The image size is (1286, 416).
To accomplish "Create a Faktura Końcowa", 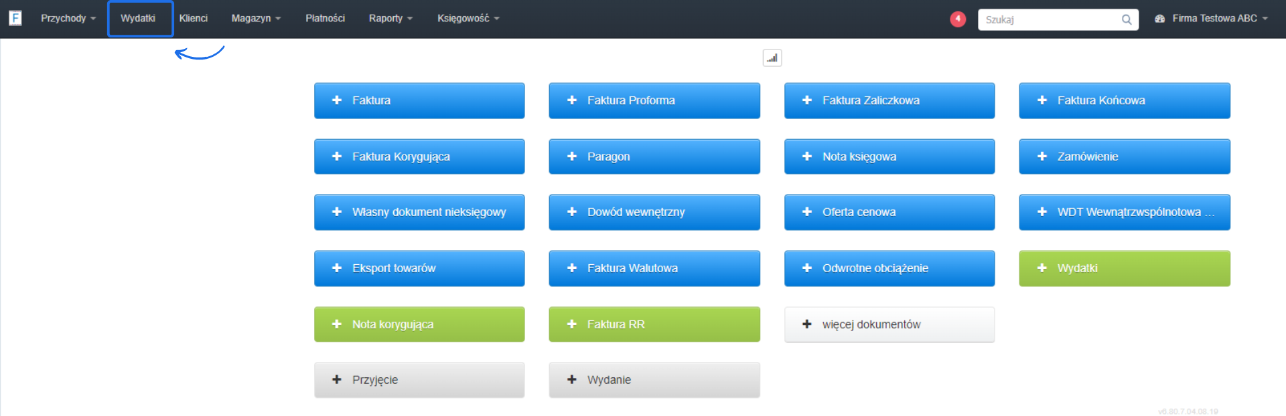I will click(x=1125, y=100).
